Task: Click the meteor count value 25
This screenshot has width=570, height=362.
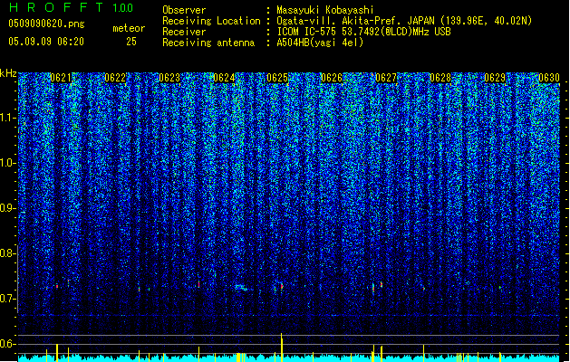Action: click(131, 42)
